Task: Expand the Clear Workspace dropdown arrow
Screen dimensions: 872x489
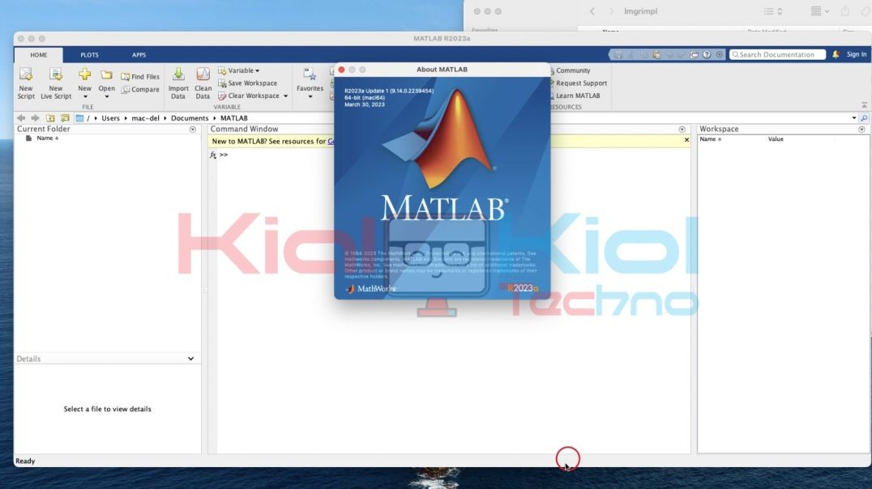Action: pyautogui.click(x=286, y=96)
